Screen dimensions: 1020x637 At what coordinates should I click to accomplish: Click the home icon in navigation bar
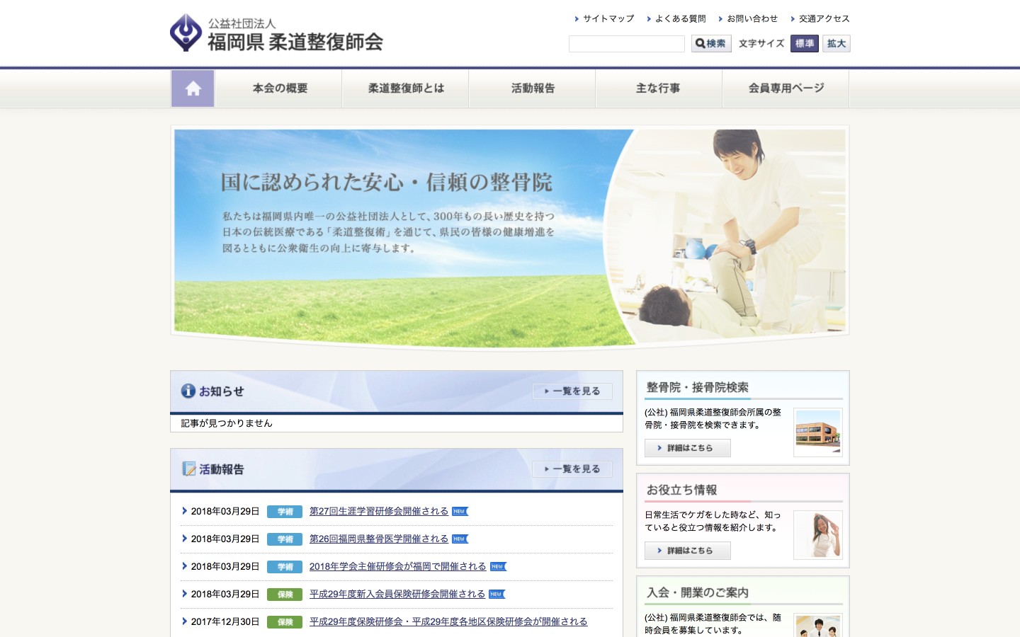coord(193,88)
